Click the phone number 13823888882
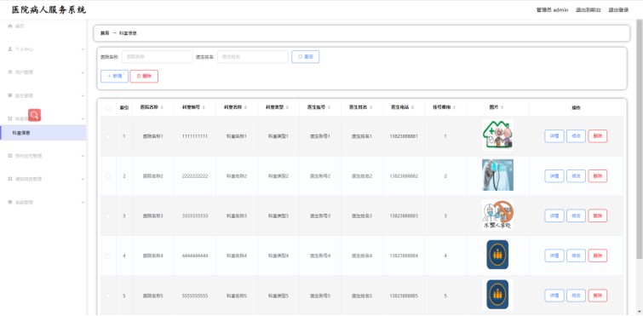The width and height of the screenshot is (643, 316). (404, 176)
